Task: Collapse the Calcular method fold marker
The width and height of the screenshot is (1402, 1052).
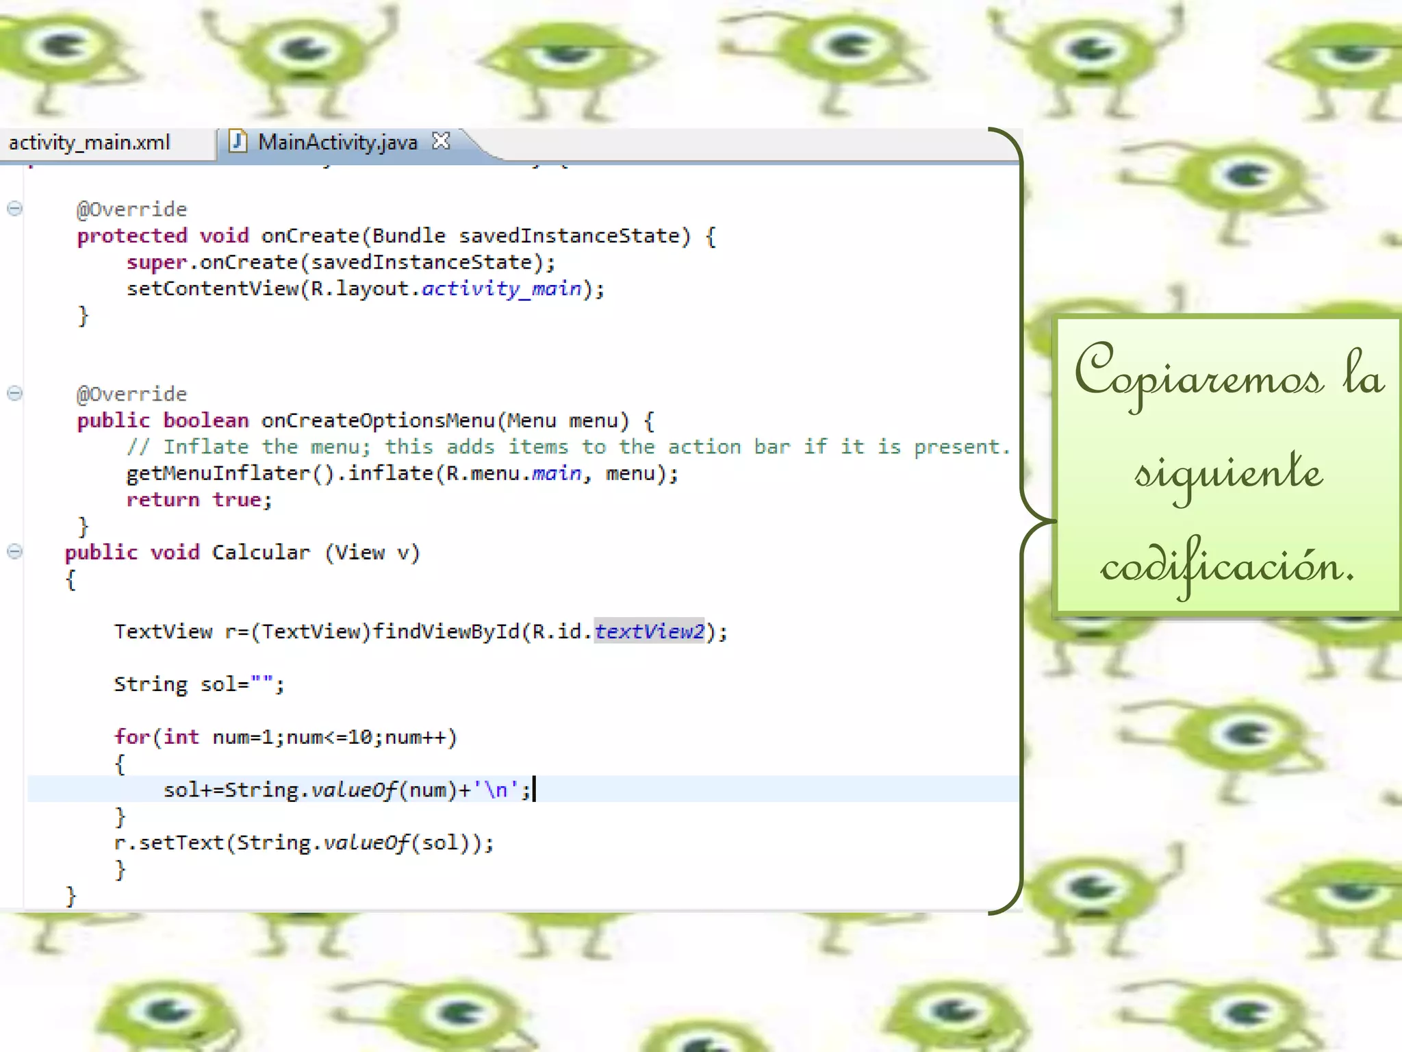Action: (x=15, y=551)
